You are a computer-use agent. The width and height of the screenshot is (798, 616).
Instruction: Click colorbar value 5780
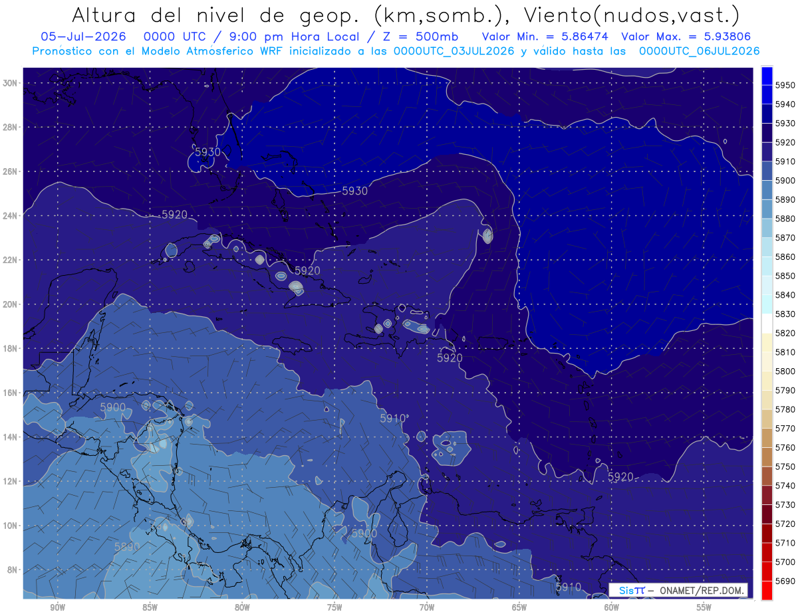point(785,409)
